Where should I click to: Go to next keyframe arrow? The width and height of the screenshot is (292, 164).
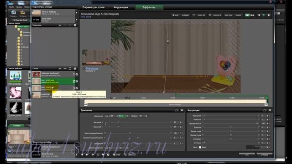pyautogui.click(x=269, y=15)
